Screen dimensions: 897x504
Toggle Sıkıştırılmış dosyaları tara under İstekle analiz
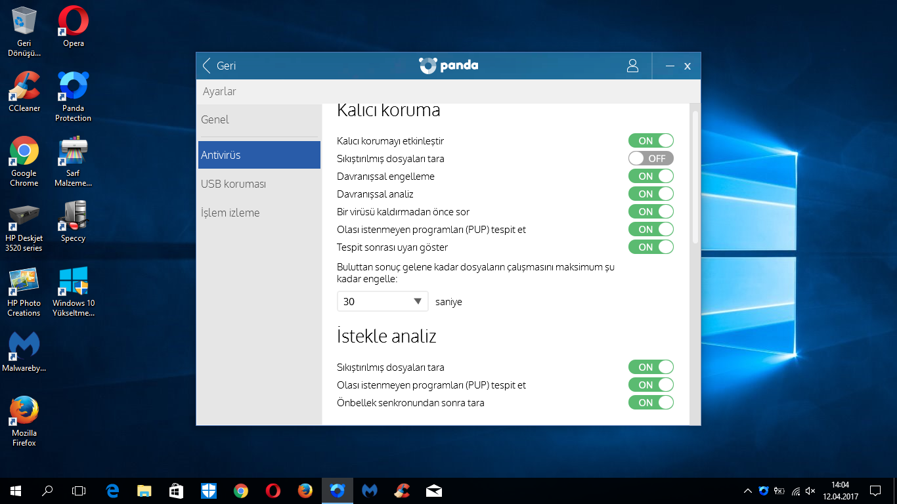tap(651, 367)
